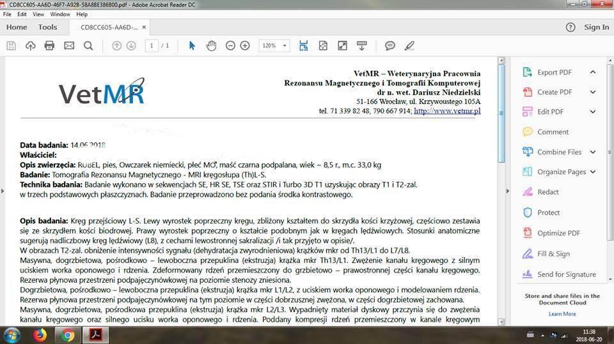
Task: Choose the selection arrow tool
Action: 192,45
